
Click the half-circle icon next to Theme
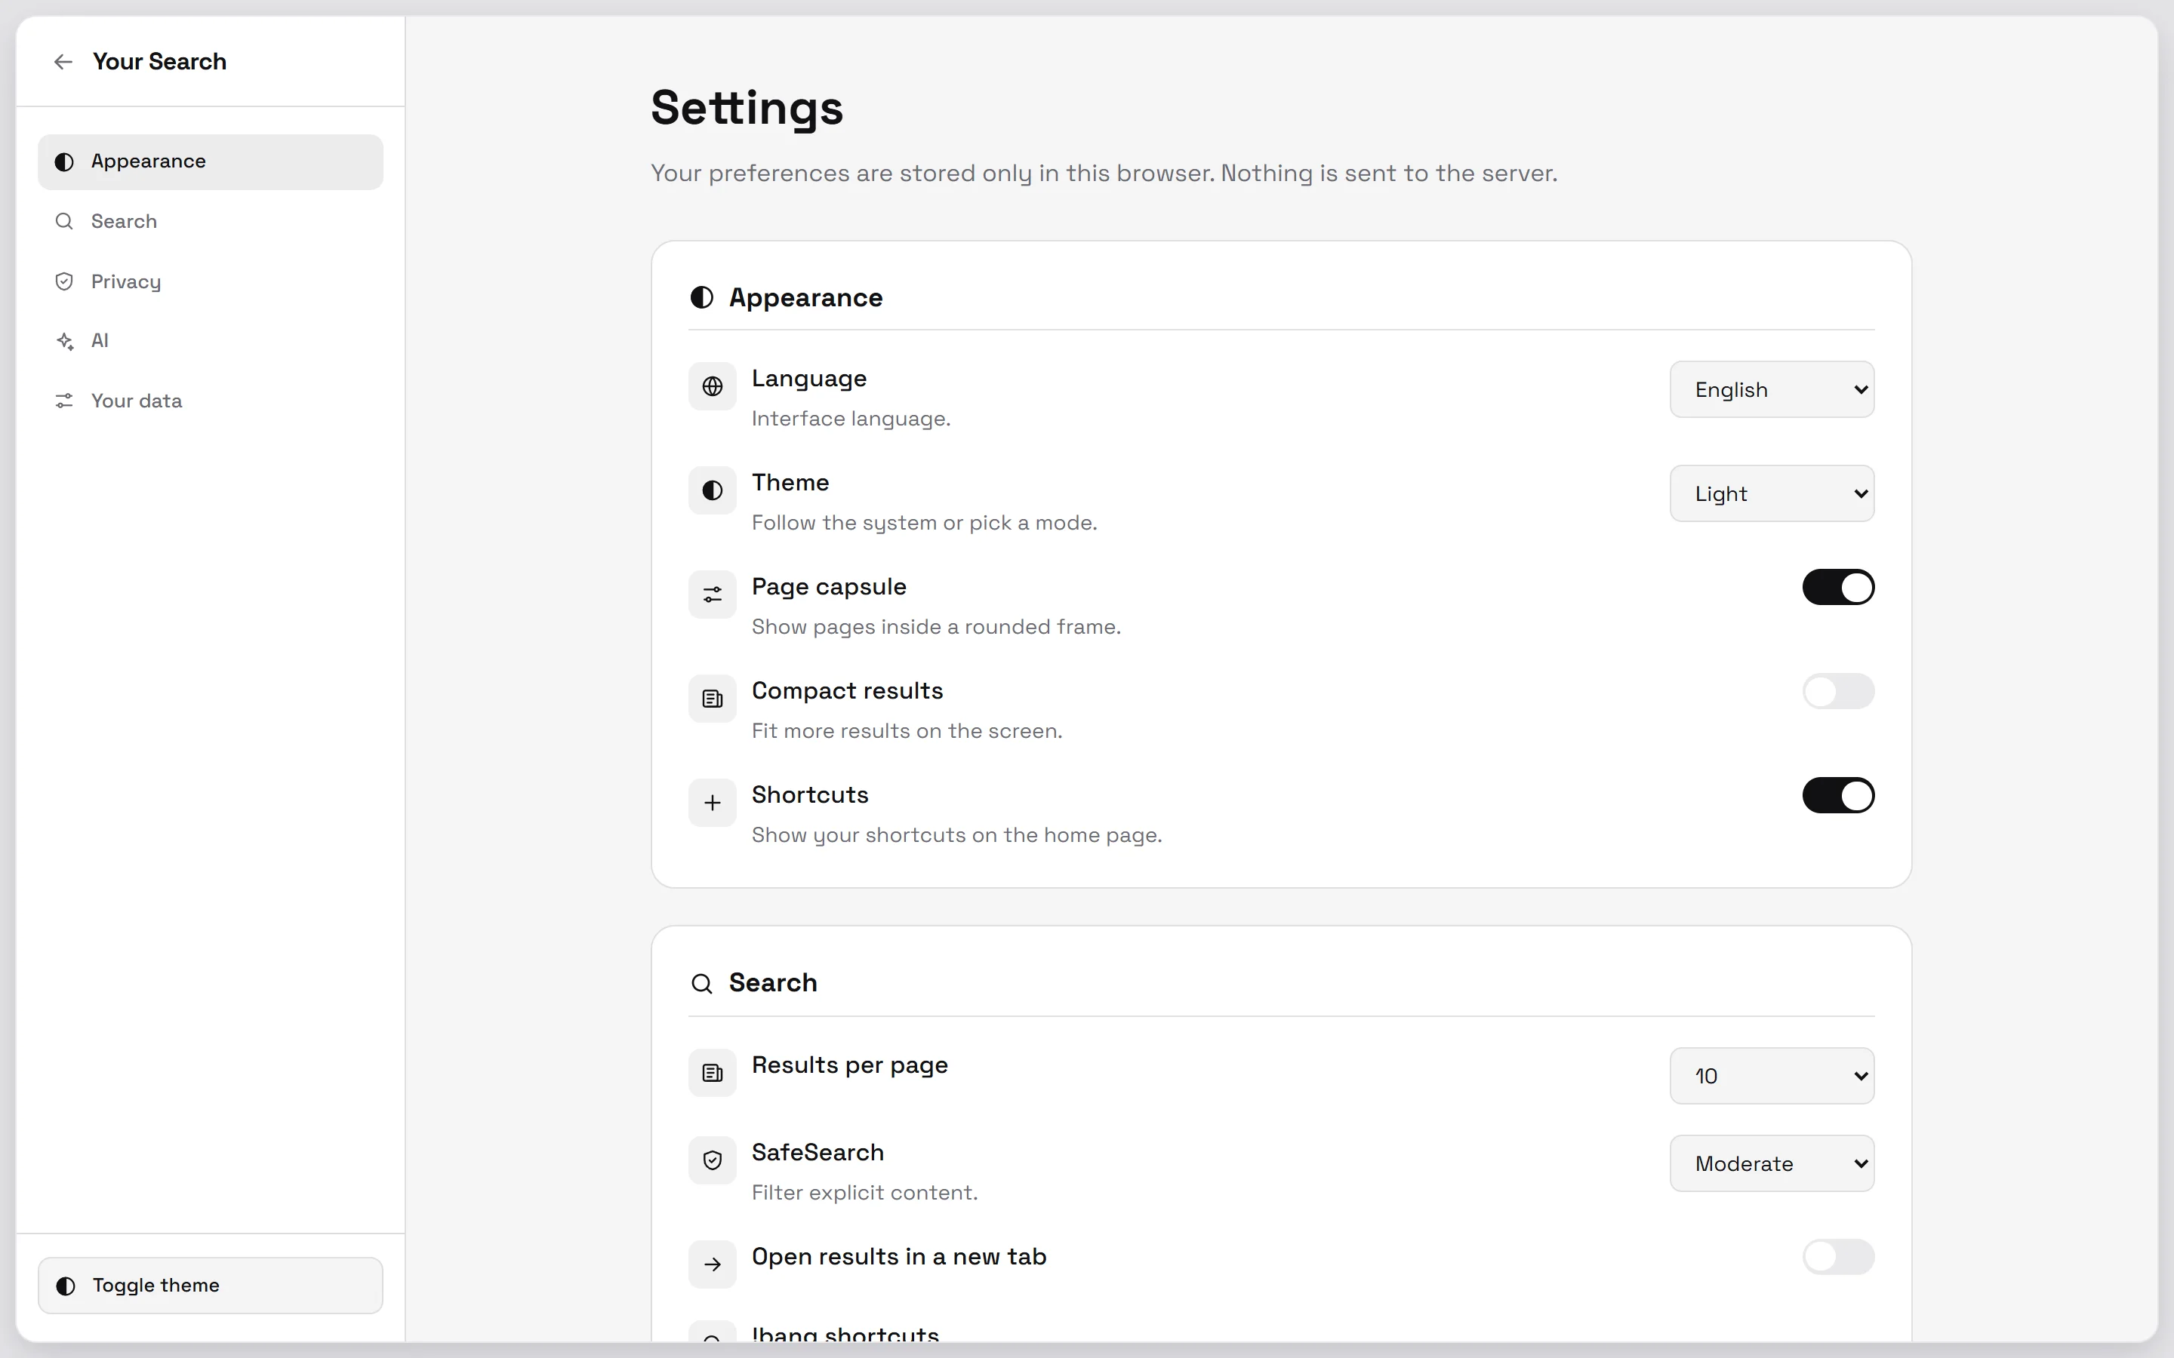tap(713, 490)
